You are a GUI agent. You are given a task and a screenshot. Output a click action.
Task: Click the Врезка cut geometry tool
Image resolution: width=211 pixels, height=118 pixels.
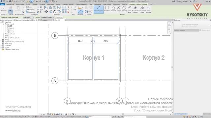coord(29,7)
